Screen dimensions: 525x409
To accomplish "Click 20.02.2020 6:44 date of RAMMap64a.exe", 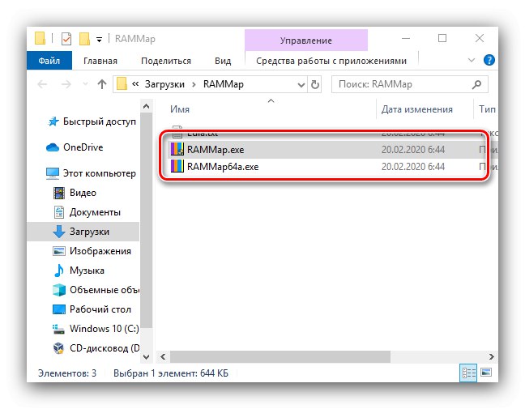I will click(x=413, y=166).
